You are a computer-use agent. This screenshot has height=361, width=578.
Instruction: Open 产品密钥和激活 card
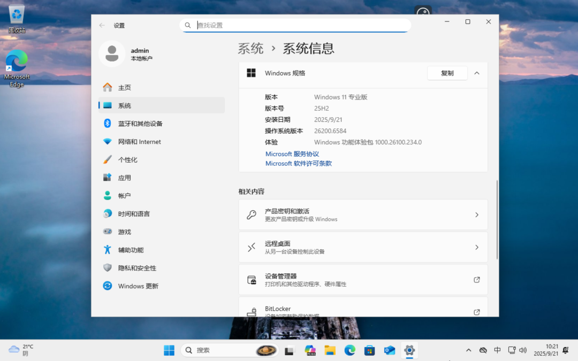363,215
